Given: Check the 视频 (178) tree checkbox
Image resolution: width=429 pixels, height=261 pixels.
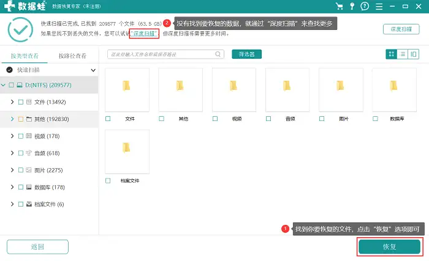Looking at the screenshot, I should pyautogui.click(x=20, y=136).
